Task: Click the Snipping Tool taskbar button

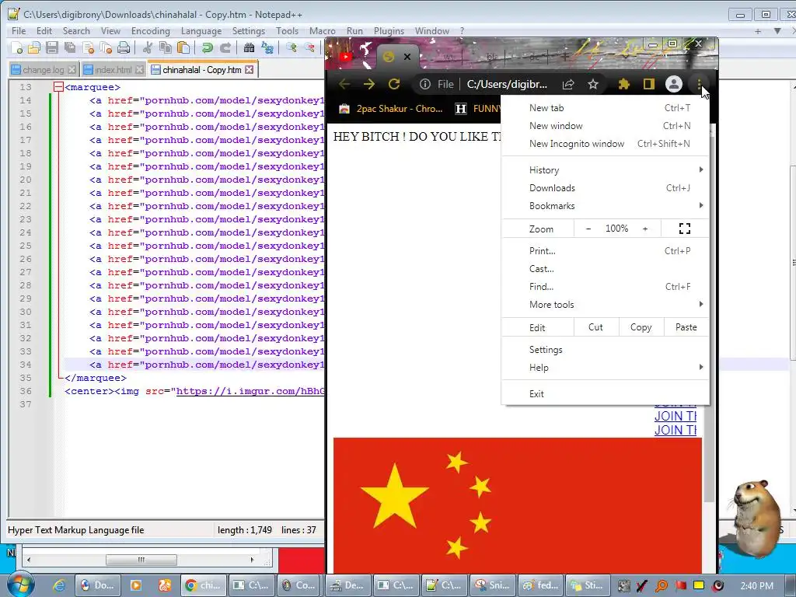Action: point(493,585)
